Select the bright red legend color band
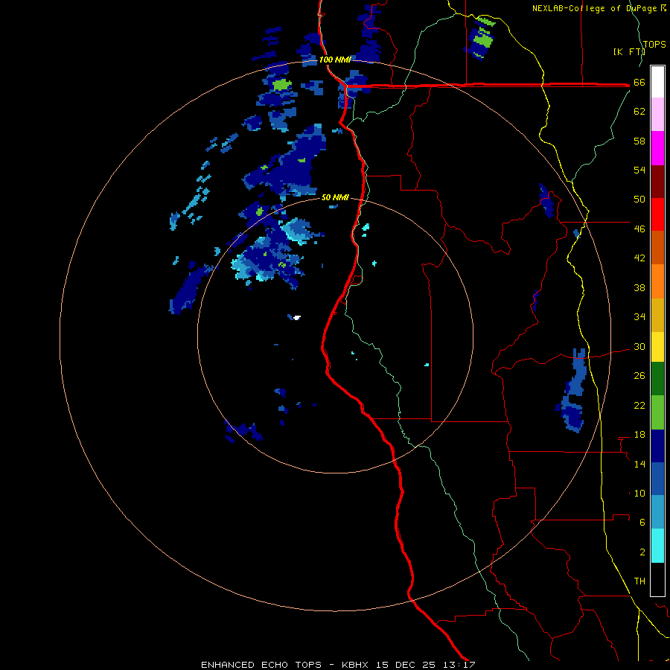670x670 pixels. click(657, 214)
